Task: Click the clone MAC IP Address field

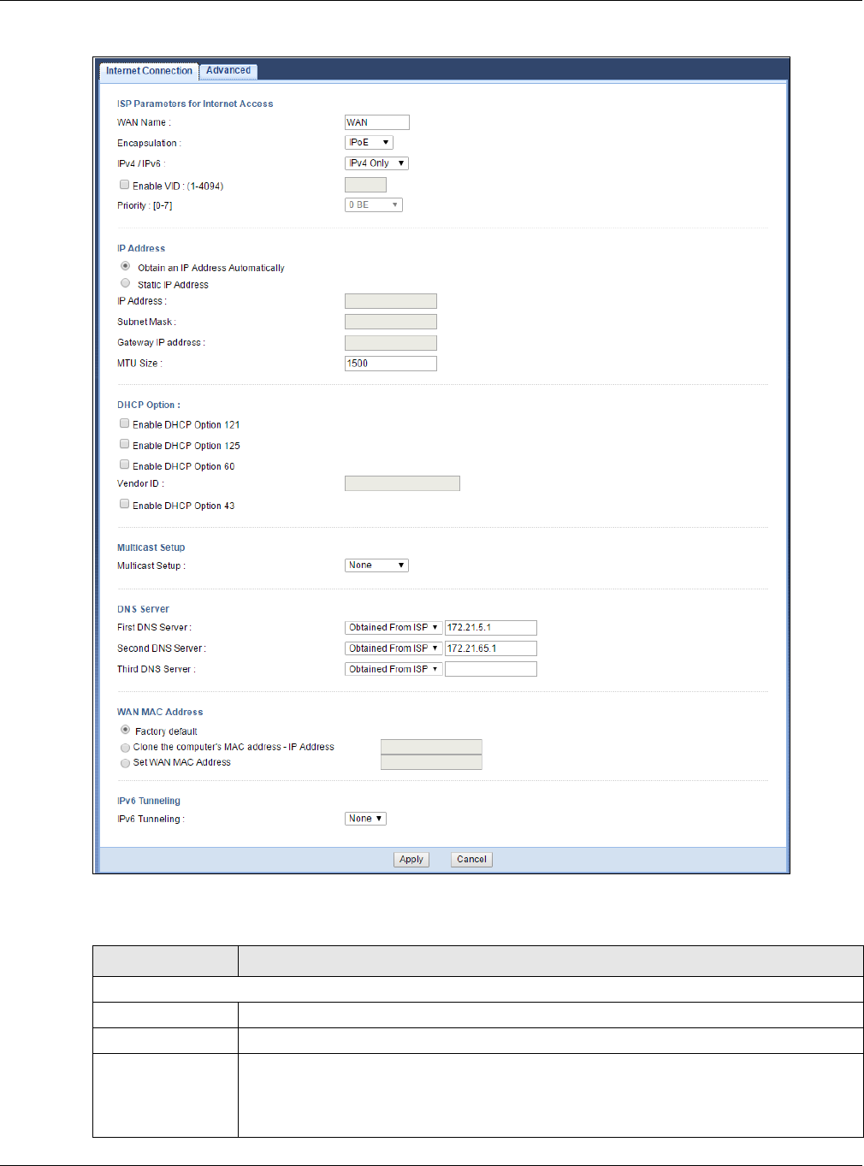Action: (431, 747)
